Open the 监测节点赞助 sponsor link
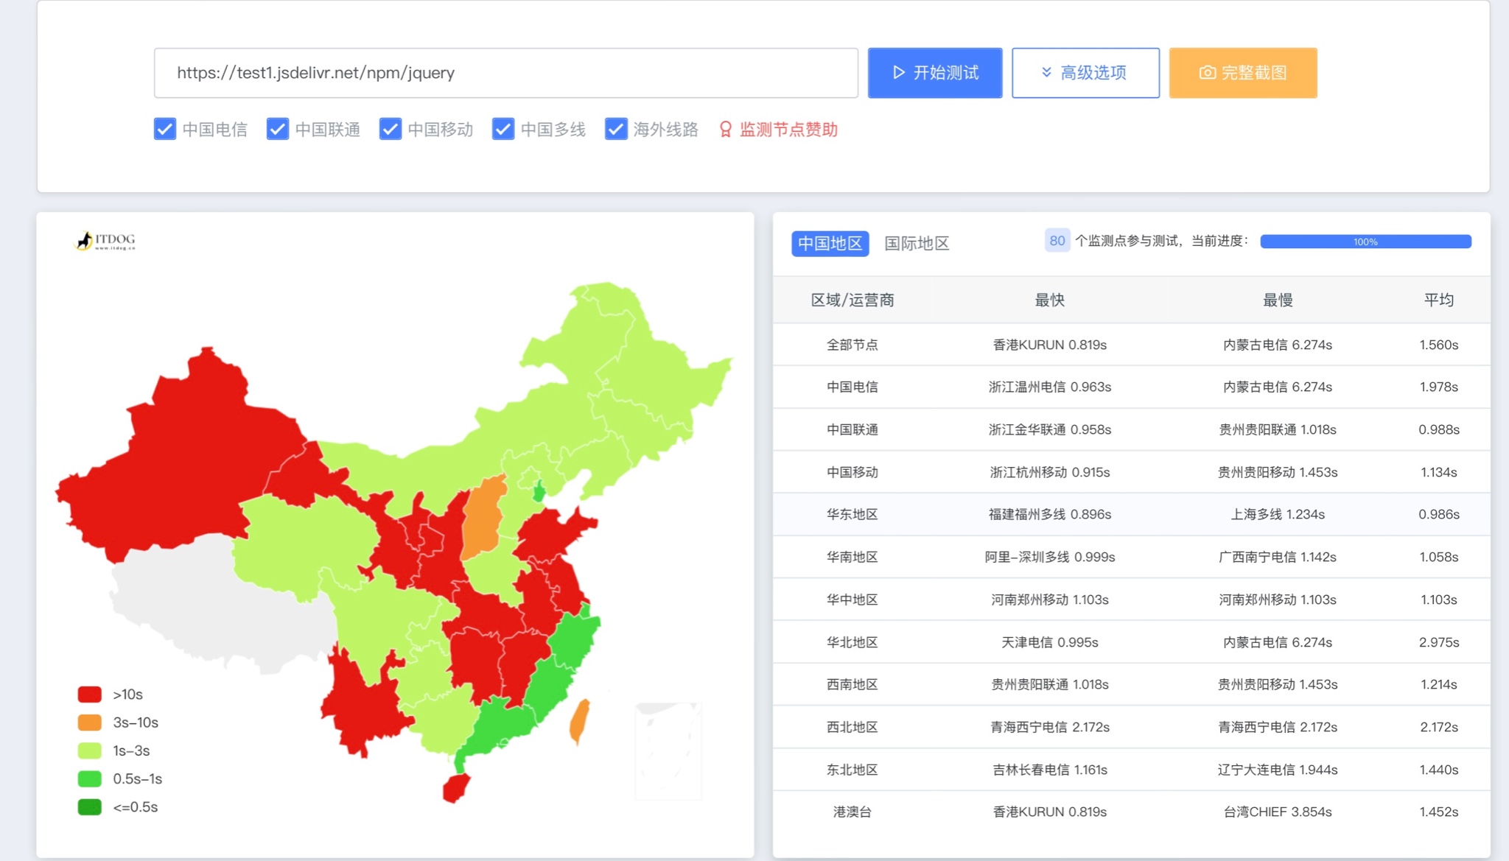The width and height of the screenshot is (1509, 861). (x=788, y=130)
